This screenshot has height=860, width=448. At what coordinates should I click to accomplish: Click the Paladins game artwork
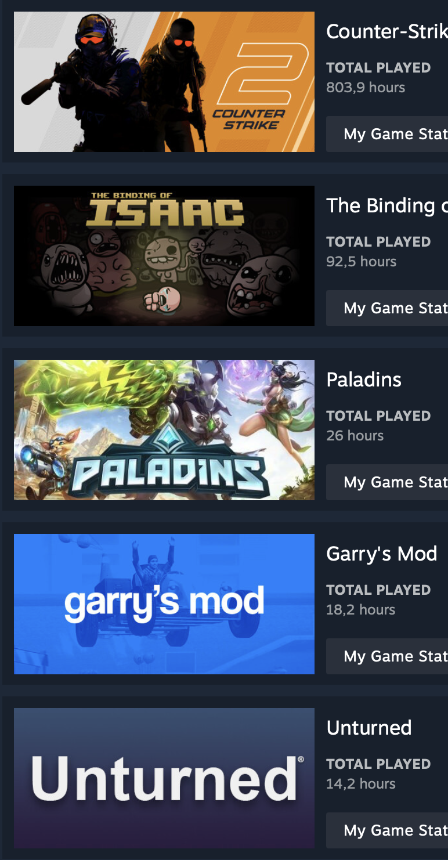pyautogui.click(x=164, y=430)
